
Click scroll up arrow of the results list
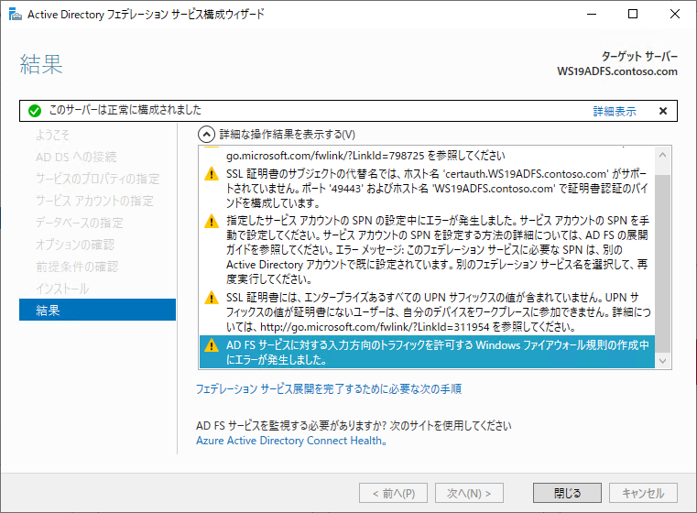click(x=662, y=155)
